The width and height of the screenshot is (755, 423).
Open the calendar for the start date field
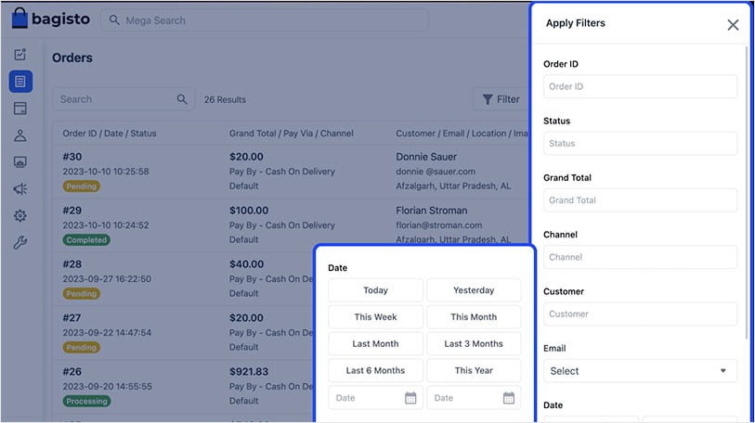click(x=410, y=398)
